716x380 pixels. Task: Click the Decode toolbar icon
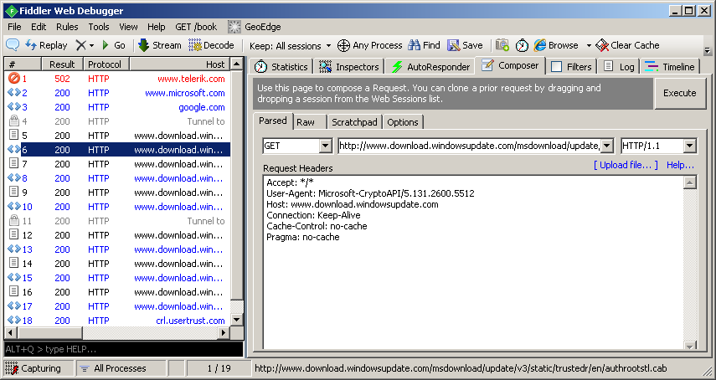195,45
